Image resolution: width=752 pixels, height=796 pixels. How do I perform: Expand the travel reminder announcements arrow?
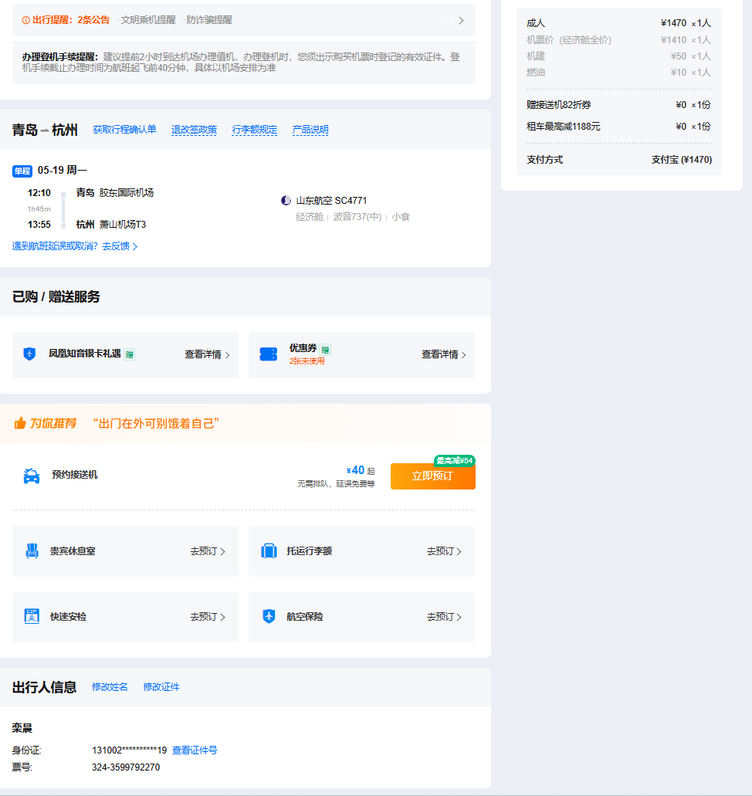pyautogui.click(x=461, y=20)
